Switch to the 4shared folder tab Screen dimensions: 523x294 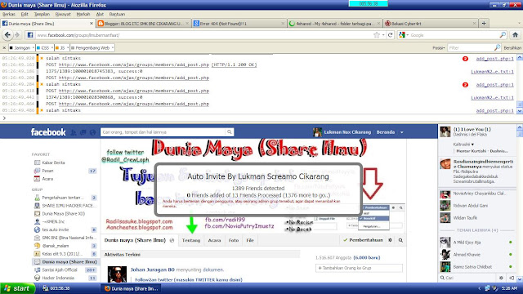click(334, 24)
